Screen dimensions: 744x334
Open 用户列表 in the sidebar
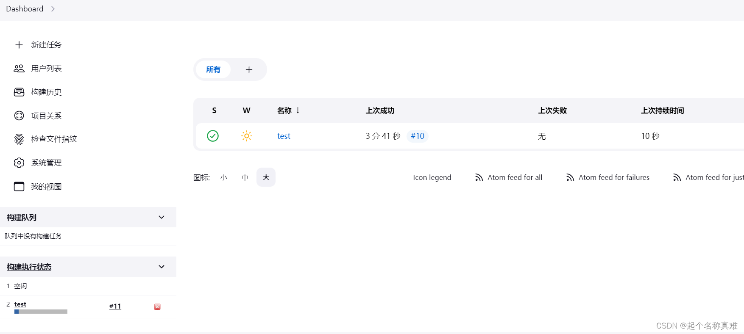[46, 69]
